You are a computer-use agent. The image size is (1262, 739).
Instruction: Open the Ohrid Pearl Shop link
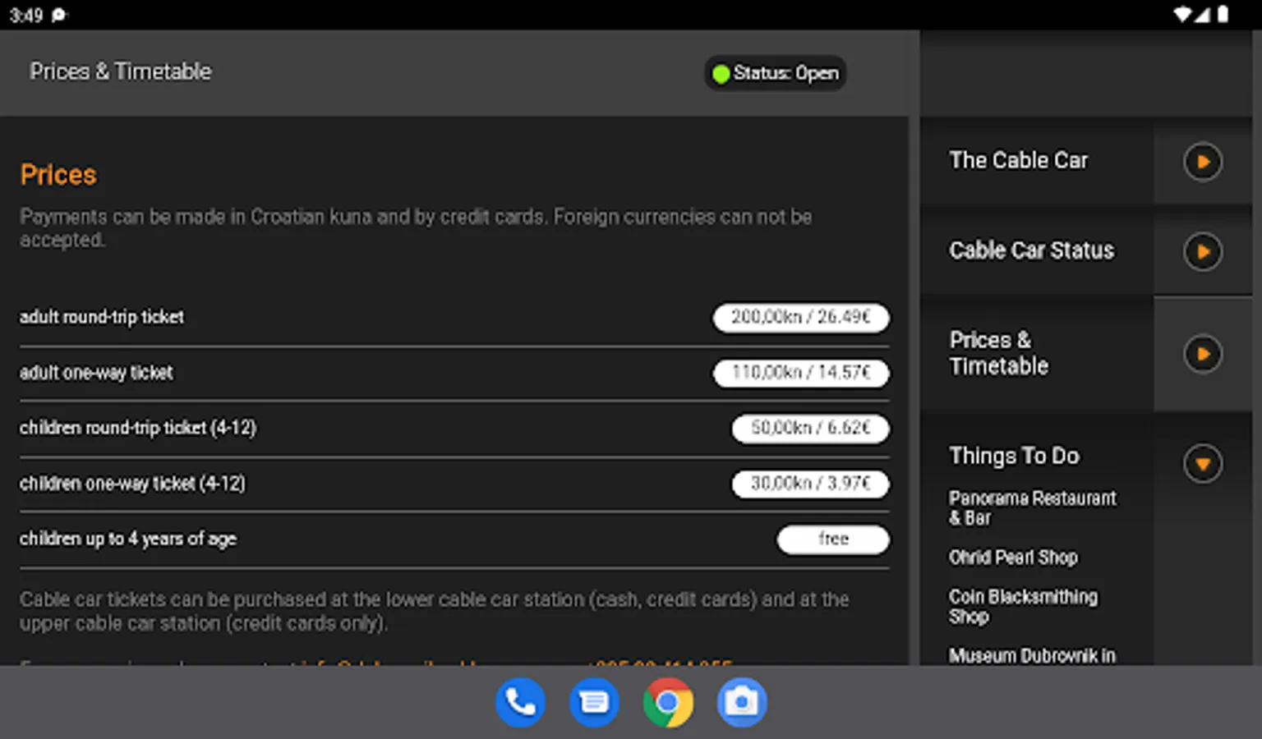(1013, 558)
